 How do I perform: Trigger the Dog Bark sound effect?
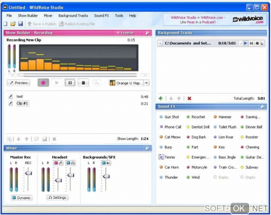click(196, 137)
